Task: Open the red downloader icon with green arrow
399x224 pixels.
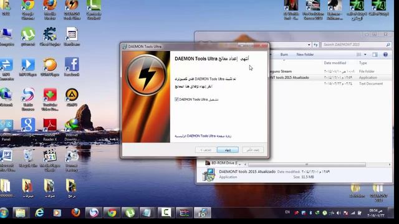Action: (50, 100)
